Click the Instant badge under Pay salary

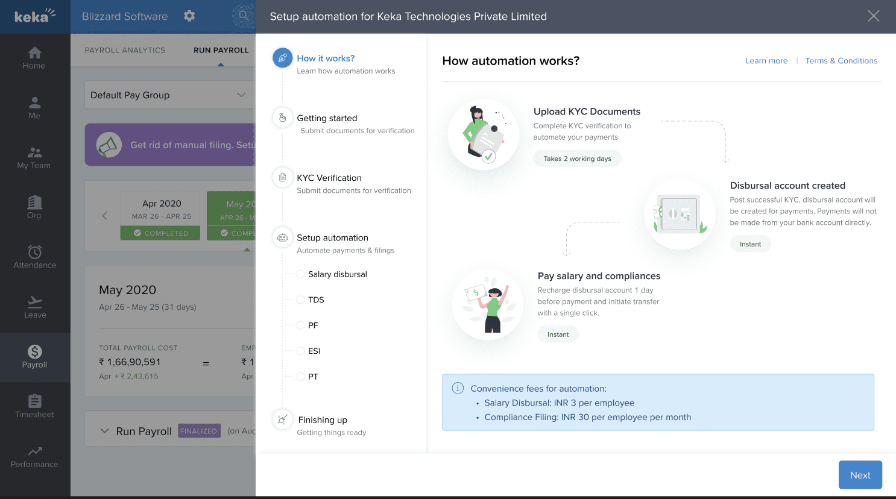pyautogui.click(x=558, y=334)
